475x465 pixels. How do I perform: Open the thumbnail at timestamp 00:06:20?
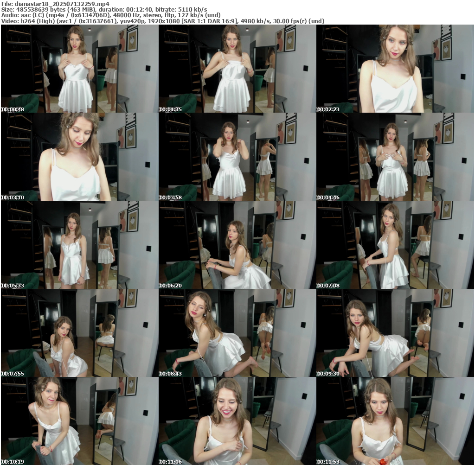(x=237, y=245)
